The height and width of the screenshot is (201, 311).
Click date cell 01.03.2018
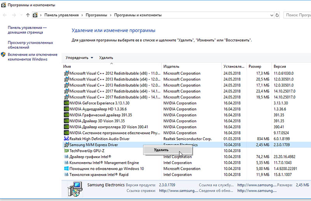pyautogui.click(x=232, y=139)
